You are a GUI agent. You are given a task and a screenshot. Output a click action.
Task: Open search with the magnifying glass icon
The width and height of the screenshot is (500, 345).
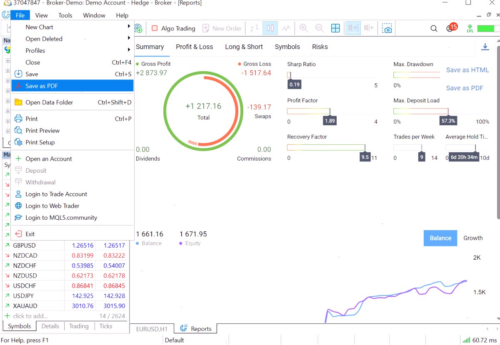[x=434, y=29]
